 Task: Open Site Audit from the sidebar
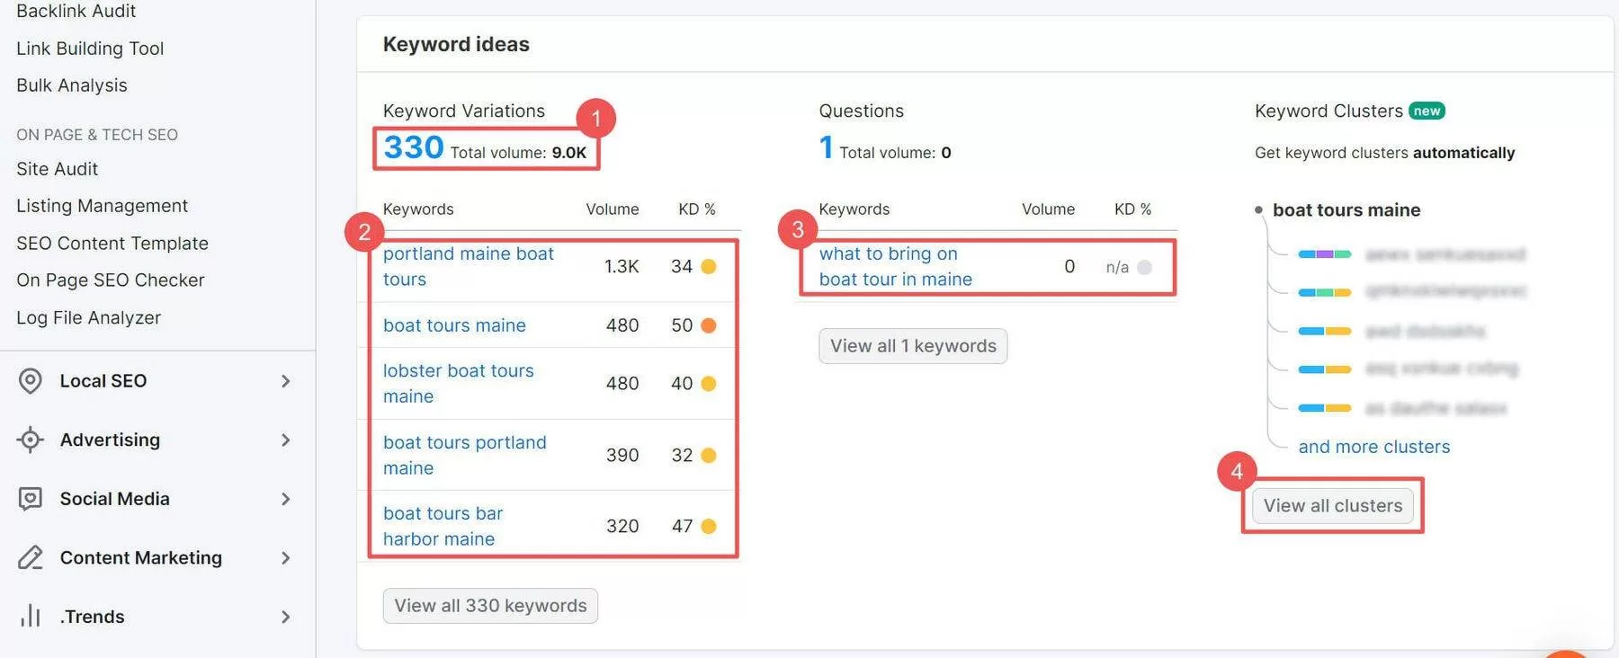[58, 169]
